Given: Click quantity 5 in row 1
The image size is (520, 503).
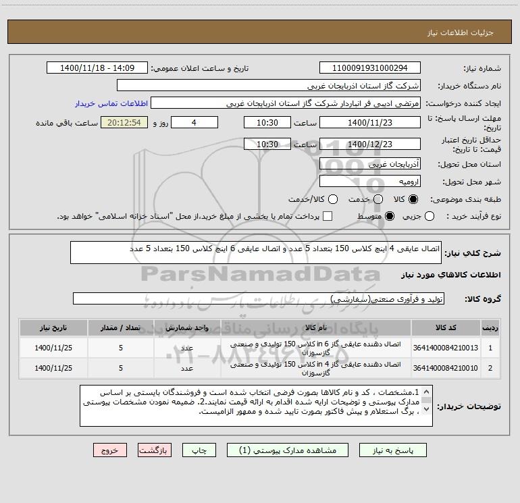Looking at the screenshot, I should coord(121,348).
